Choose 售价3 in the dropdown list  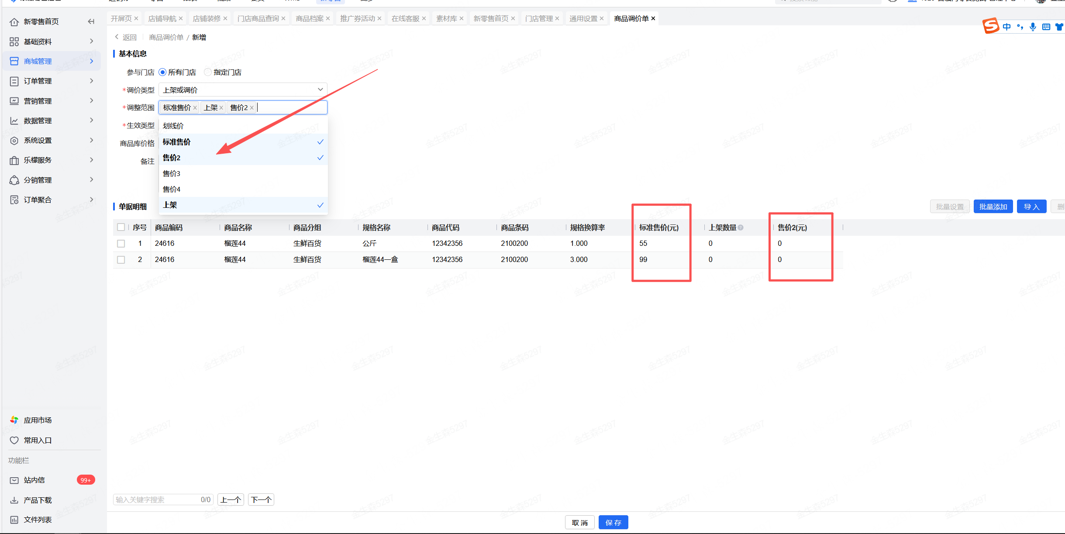tap(172, 173)
